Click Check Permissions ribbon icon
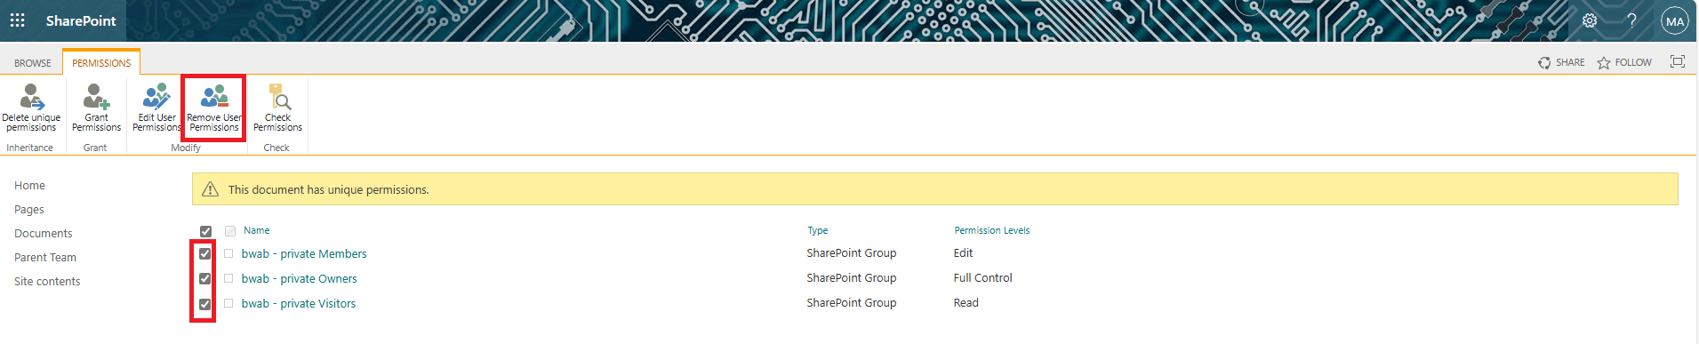Viewport: 1699px width, 344px height. point(277,108)
